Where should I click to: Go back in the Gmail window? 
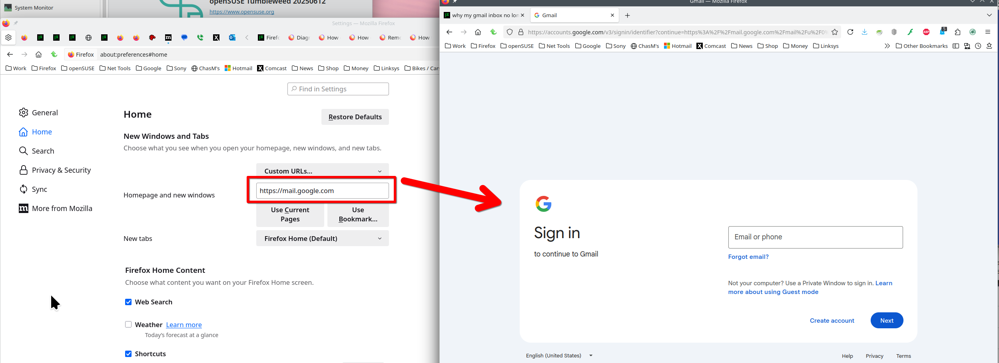tap(449, 32)
